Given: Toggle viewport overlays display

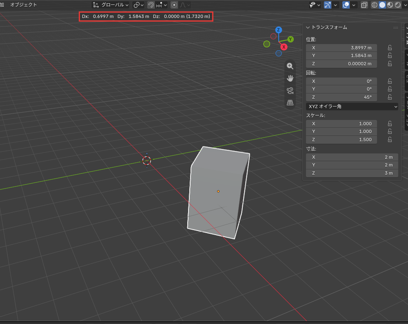Looking at the screenshot, I should [x=346, y=5].
